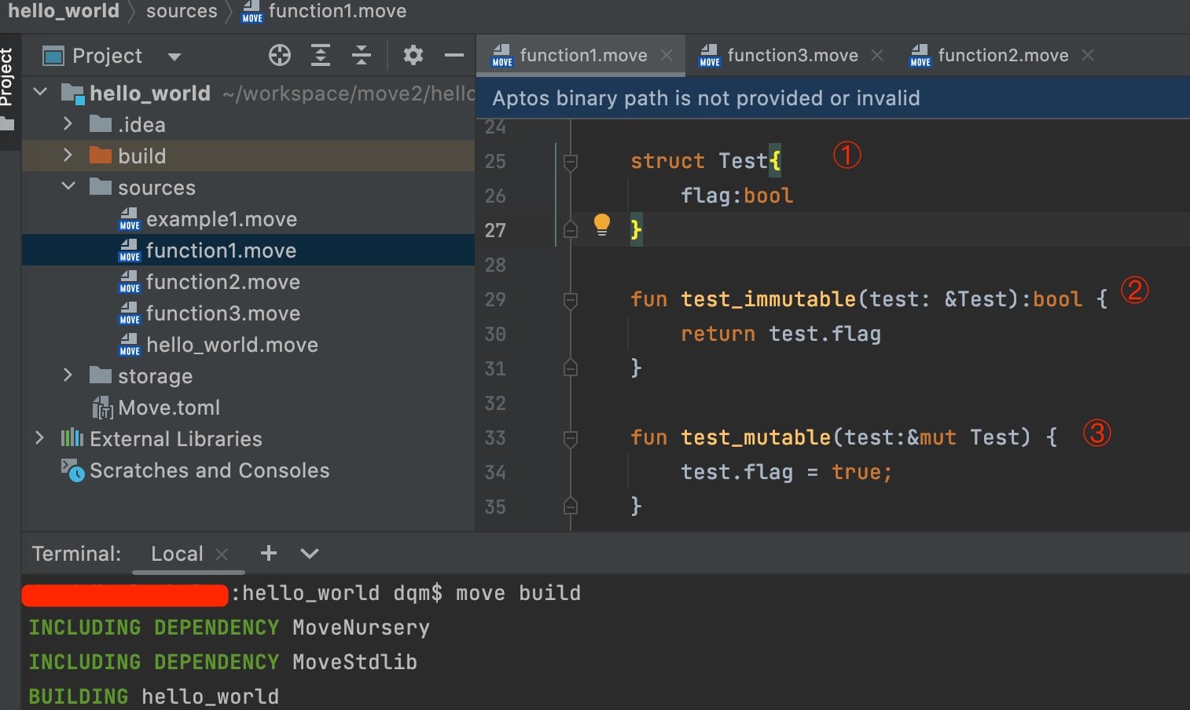Click the External Libraries bars icon
The image size is (1190, 710).
coord(72,438)
